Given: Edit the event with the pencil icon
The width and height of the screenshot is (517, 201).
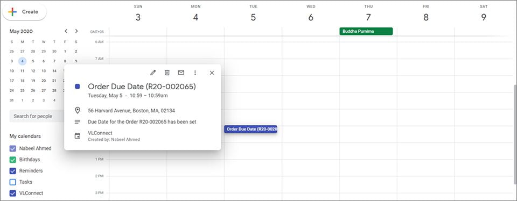Looking at the screenshot, I should pos(152,73).
